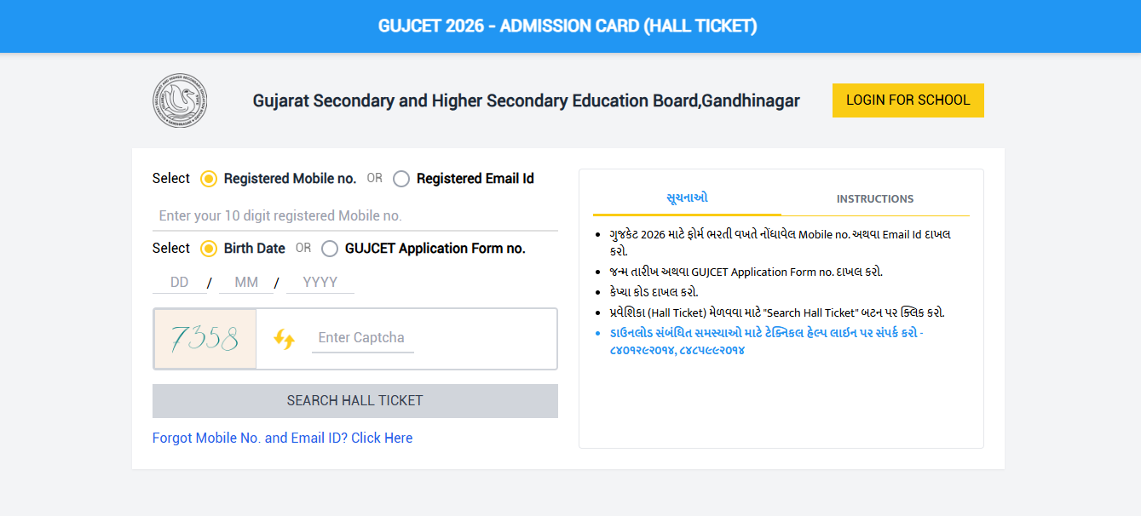Click the Enter Captcha field
The width and height of the screenshot is (1141, 516).
(361, 338)
